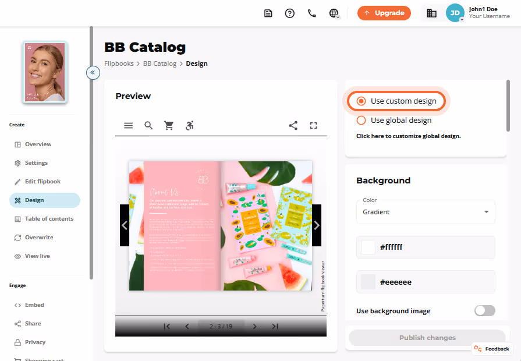Open the search magnifier in preview toolbar
This screenshot has width=521, height=361.
tap(148, 126)
